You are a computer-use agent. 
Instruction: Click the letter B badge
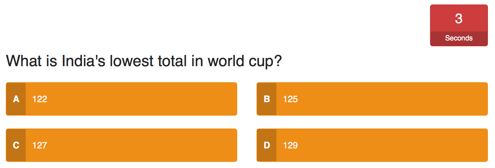(x=266, y=99)
